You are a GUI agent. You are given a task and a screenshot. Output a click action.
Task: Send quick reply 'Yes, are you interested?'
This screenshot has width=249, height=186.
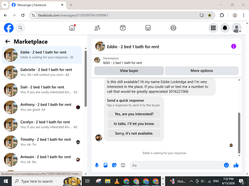pos(134,114)
